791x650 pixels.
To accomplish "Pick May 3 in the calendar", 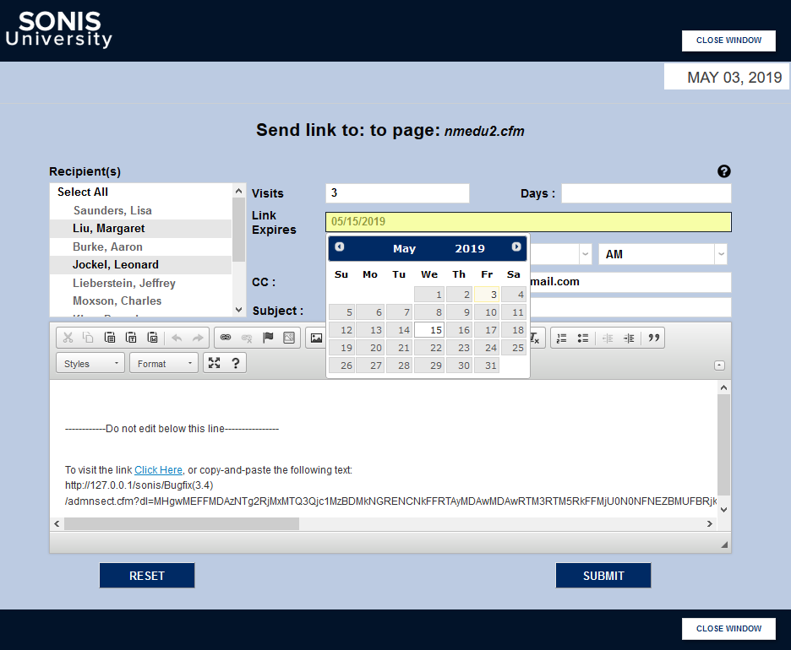I will point(487,295).
